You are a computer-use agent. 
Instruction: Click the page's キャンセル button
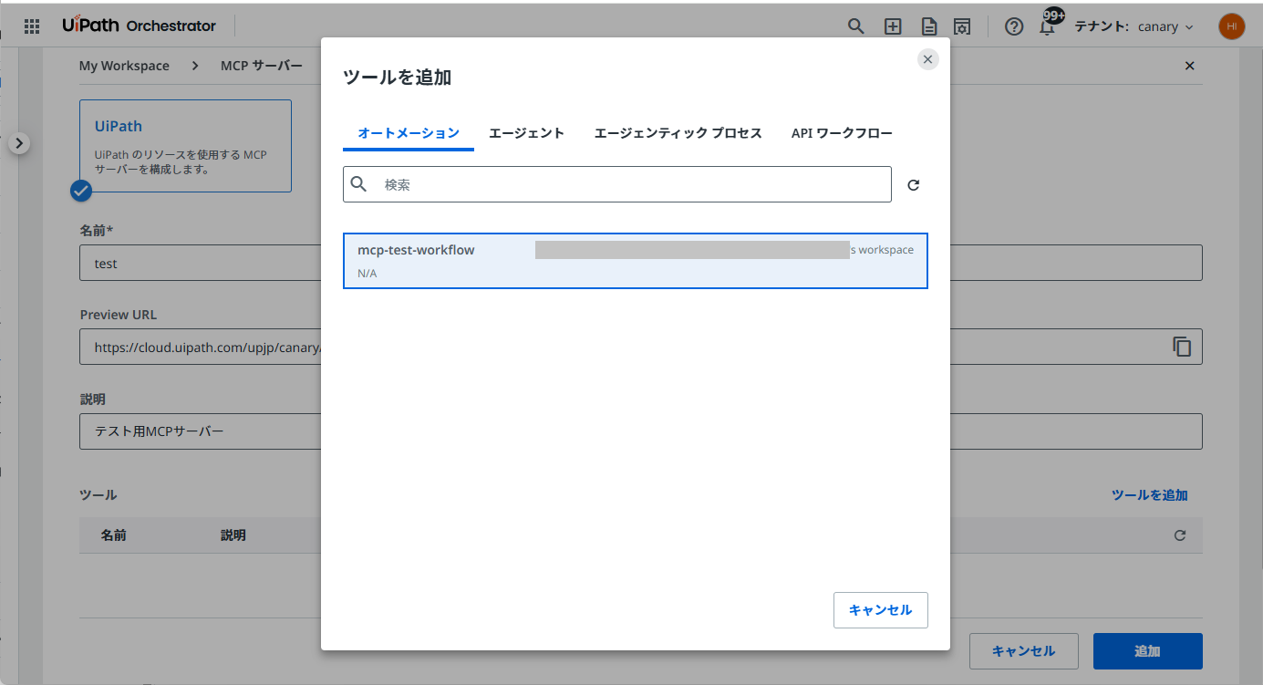(x=1023, y=651)
